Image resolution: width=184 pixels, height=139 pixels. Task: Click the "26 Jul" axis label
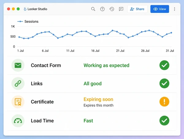[x=145, y=51]
